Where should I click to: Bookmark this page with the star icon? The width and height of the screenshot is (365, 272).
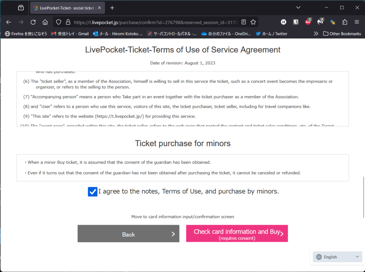(253, 22)
